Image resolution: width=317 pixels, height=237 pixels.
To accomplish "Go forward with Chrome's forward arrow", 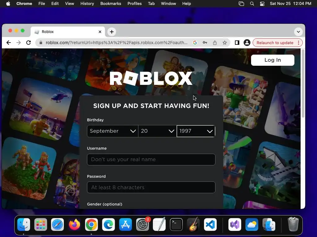I will click(18, 43).
